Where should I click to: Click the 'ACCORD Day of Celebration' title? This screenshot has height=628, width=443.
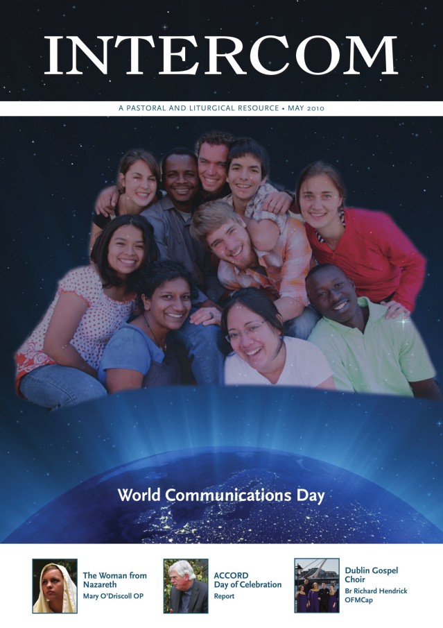tap(247, 580)
